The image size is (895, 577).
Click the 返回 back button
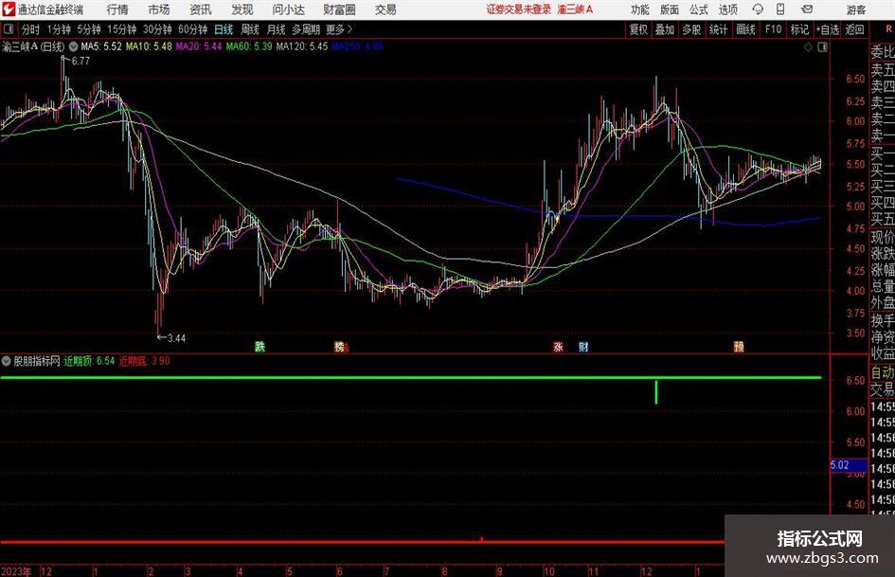(854, 29)
